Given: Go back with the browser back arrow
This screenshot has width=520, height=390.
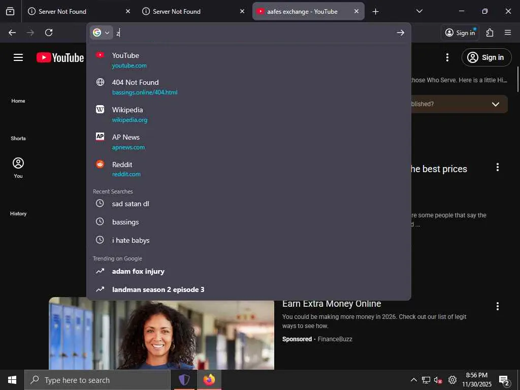Looking at the screenshot, I should point(12,32).
